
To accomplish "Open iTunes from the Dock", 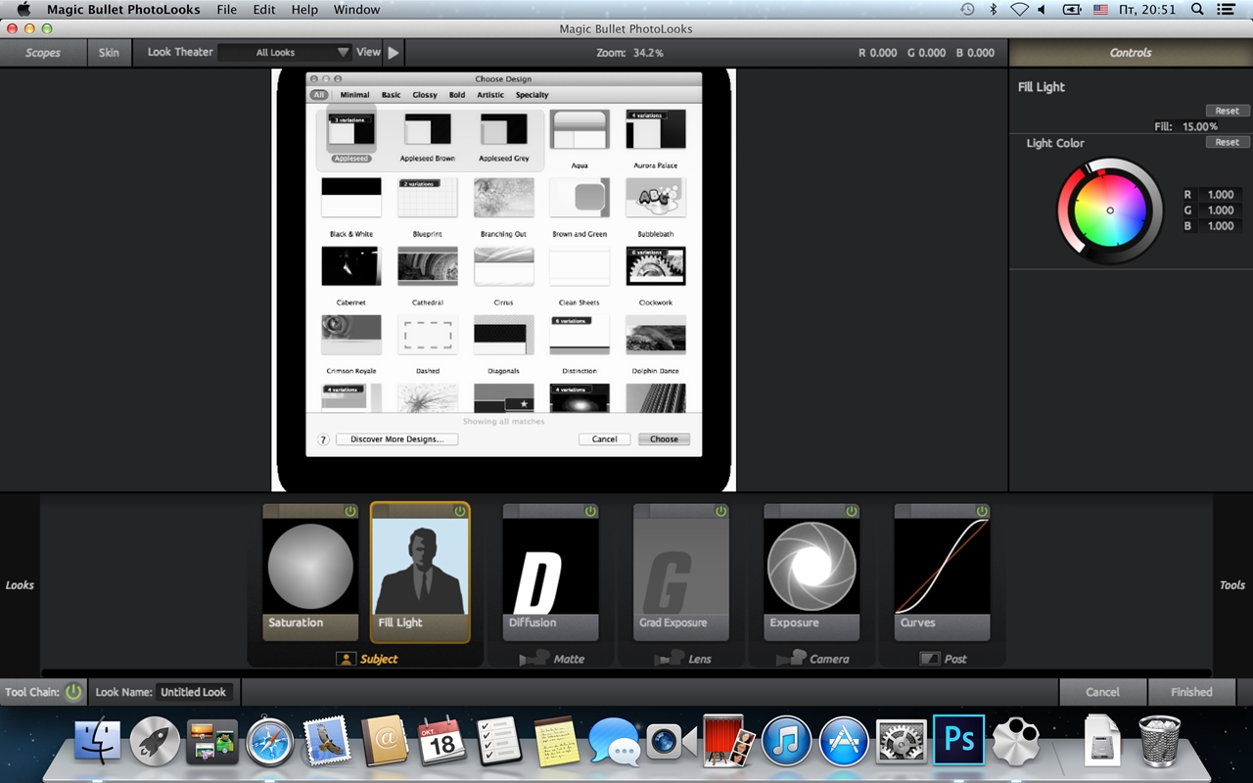I will [786, 741].
